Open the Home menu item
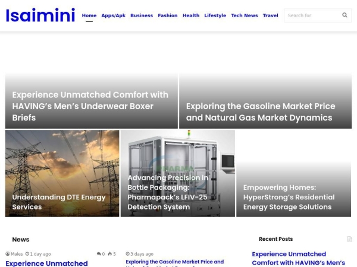Viewport: 357px width, 267px height. (x=89, y=15)
